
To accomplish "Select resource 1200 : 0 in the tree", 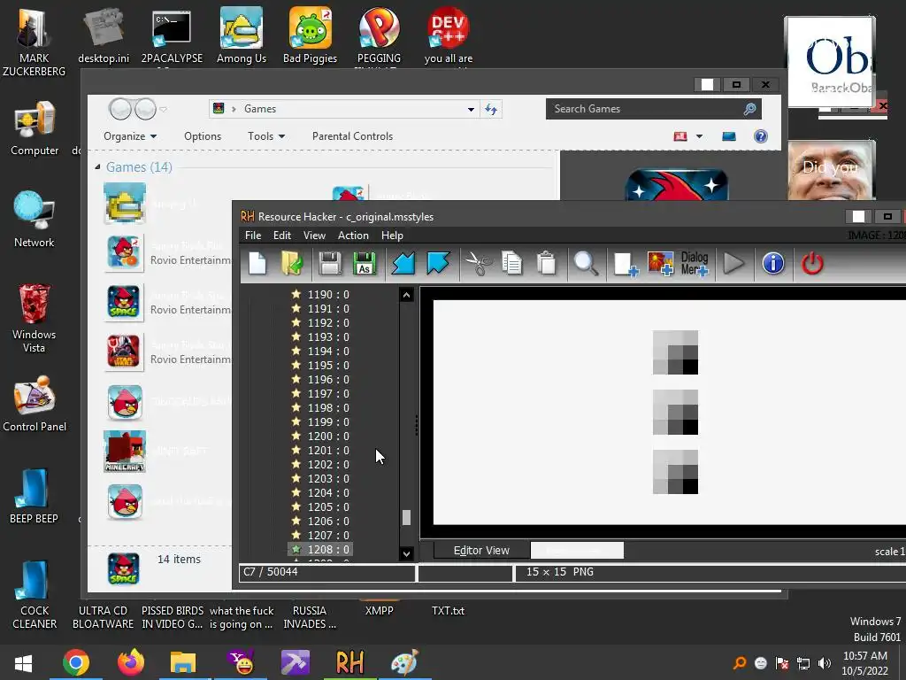I will click(328, 436).
